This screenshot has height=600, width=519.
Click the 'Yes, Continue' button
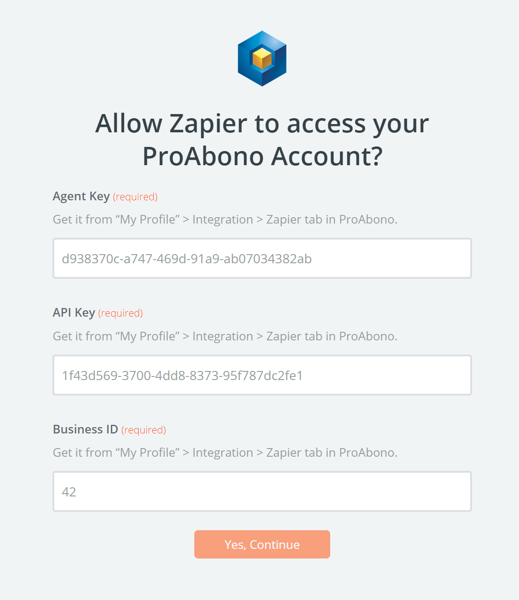(262, 544)
